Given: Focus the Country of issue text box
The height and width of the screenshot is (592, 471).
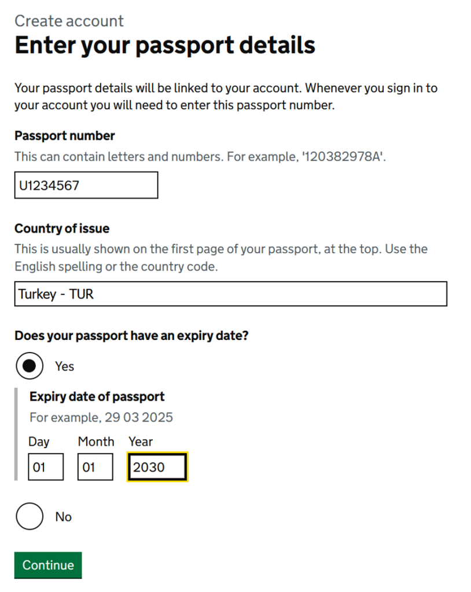Looking at the screenshot, I should pyautogui.click(x=230, y=294).
